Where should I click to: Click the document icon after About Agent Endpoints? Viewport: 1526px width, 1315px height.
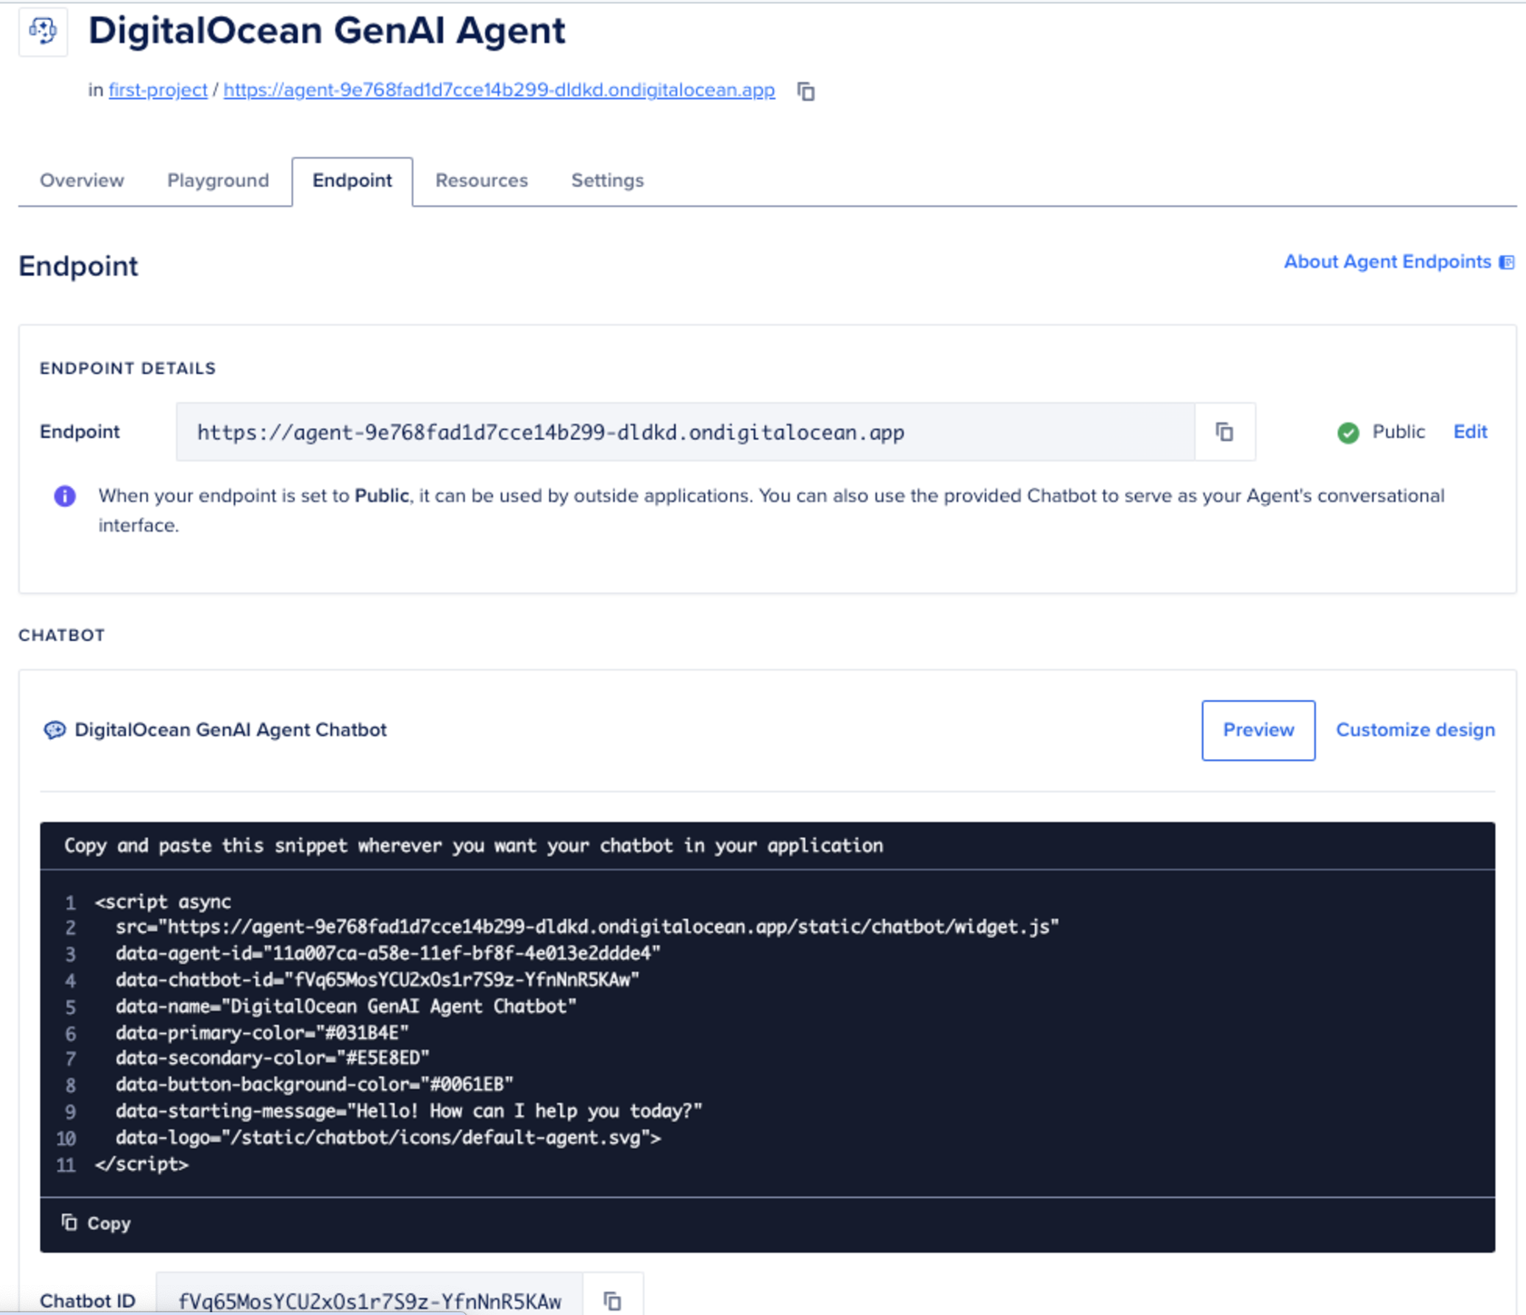pos(1506,261)
